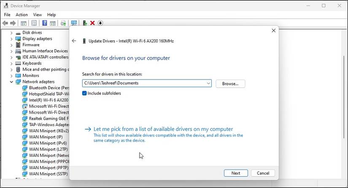
Task: Expand the Keyboards node
Action: point(11,64)
